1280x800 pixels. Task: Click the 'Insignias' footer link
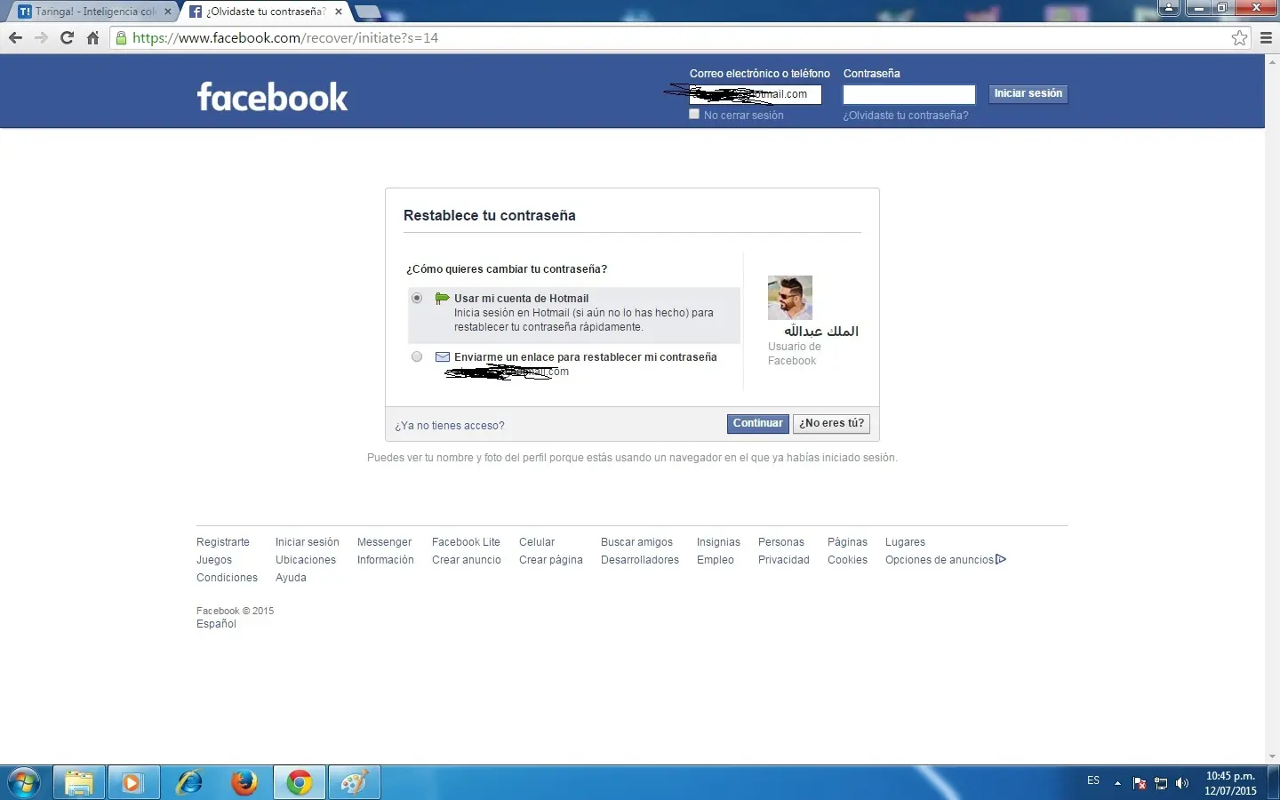[x=718, y=542]
